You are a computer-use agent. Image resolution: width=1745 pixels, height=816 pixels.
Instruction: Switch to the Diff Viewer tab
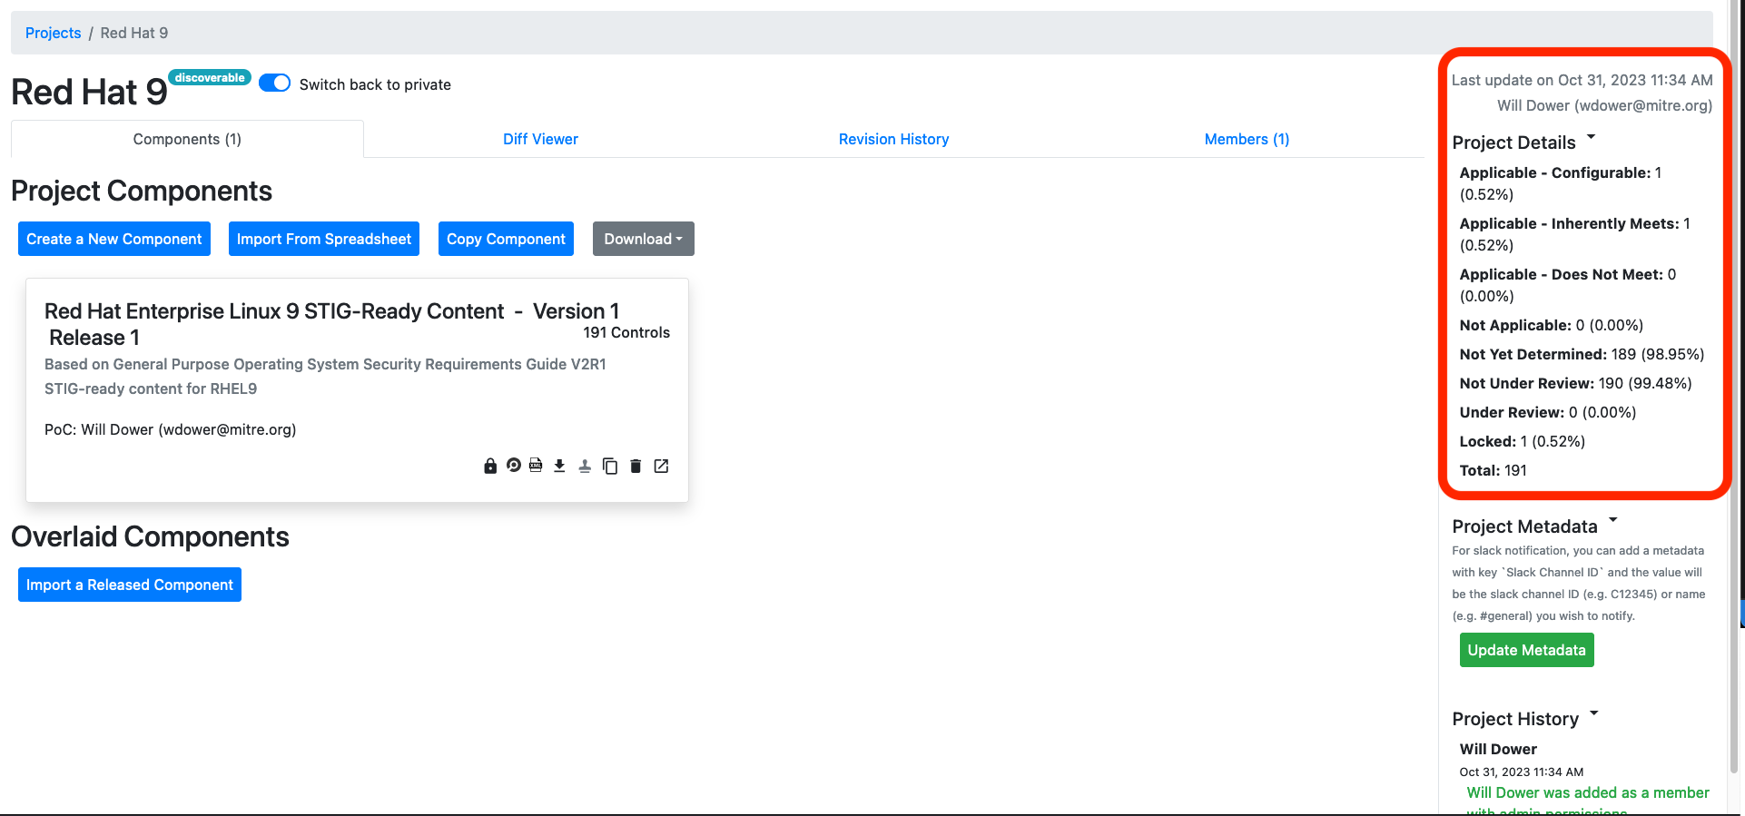click(x=540, y=139)
